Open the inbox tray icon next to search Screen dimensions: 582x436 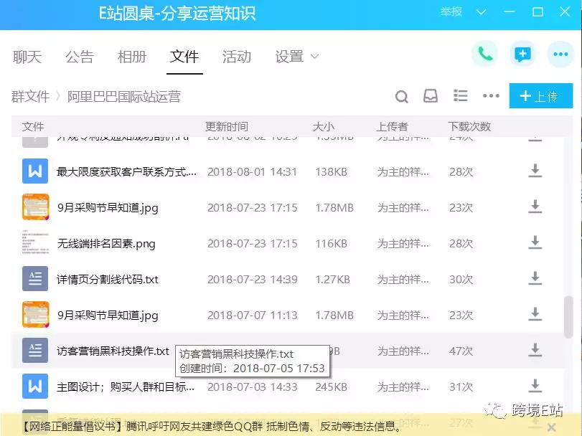click(431, 97)
